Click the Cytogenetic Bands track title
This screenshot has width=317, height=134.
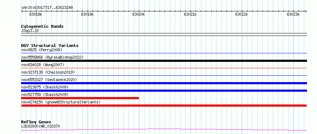(x=42, y=26)
